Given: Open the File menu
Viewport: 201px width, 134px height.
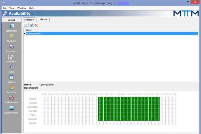Looking at the screenshot, I should [5, 8].
